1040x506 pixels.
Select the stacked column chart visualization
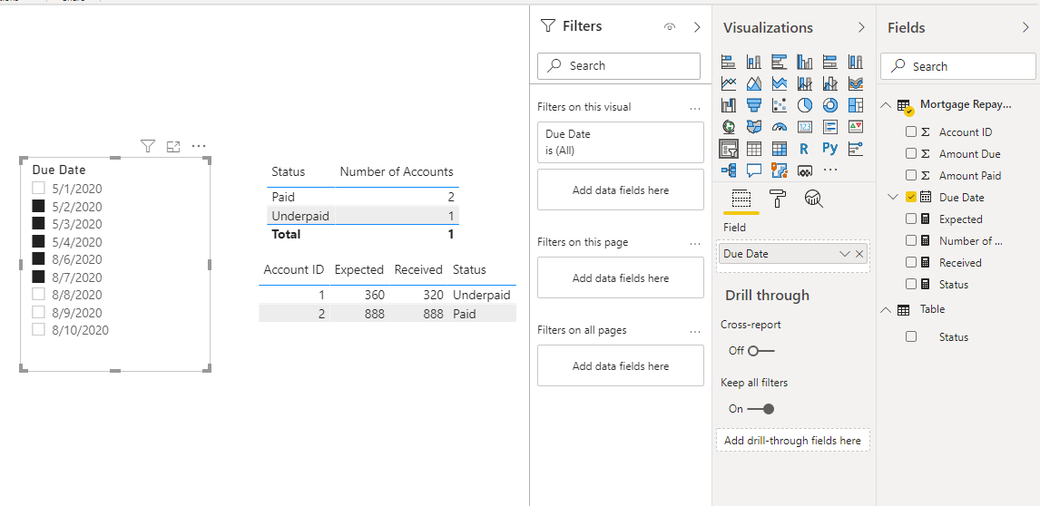[753, 63]
